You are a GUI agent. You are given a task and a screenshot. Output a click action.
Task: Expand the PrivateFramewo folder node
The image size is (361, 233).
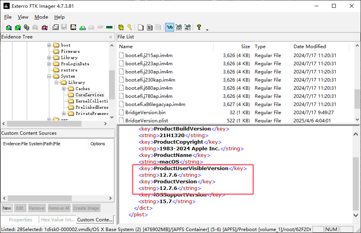tap(64, 113)
